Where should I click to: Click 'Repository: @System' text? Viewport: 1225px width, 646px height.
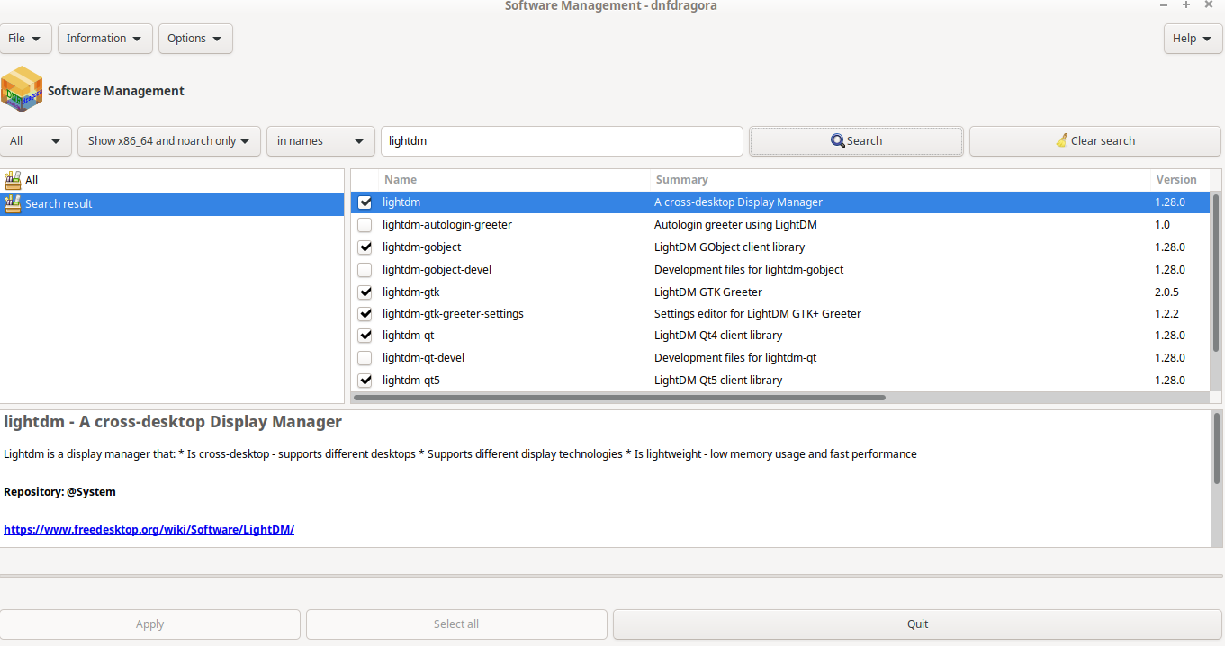click(x=59, y=492)
